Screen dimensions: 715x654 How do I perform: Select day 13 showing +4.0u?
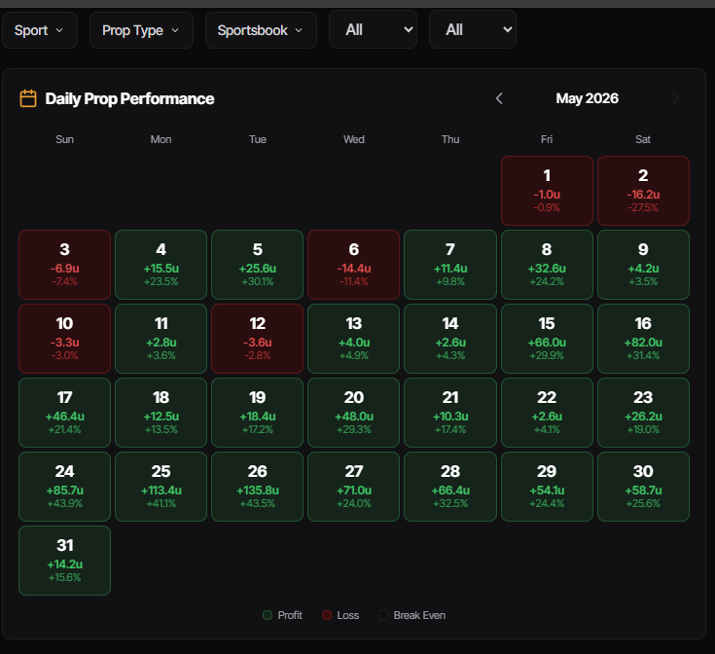click(354, 339)
